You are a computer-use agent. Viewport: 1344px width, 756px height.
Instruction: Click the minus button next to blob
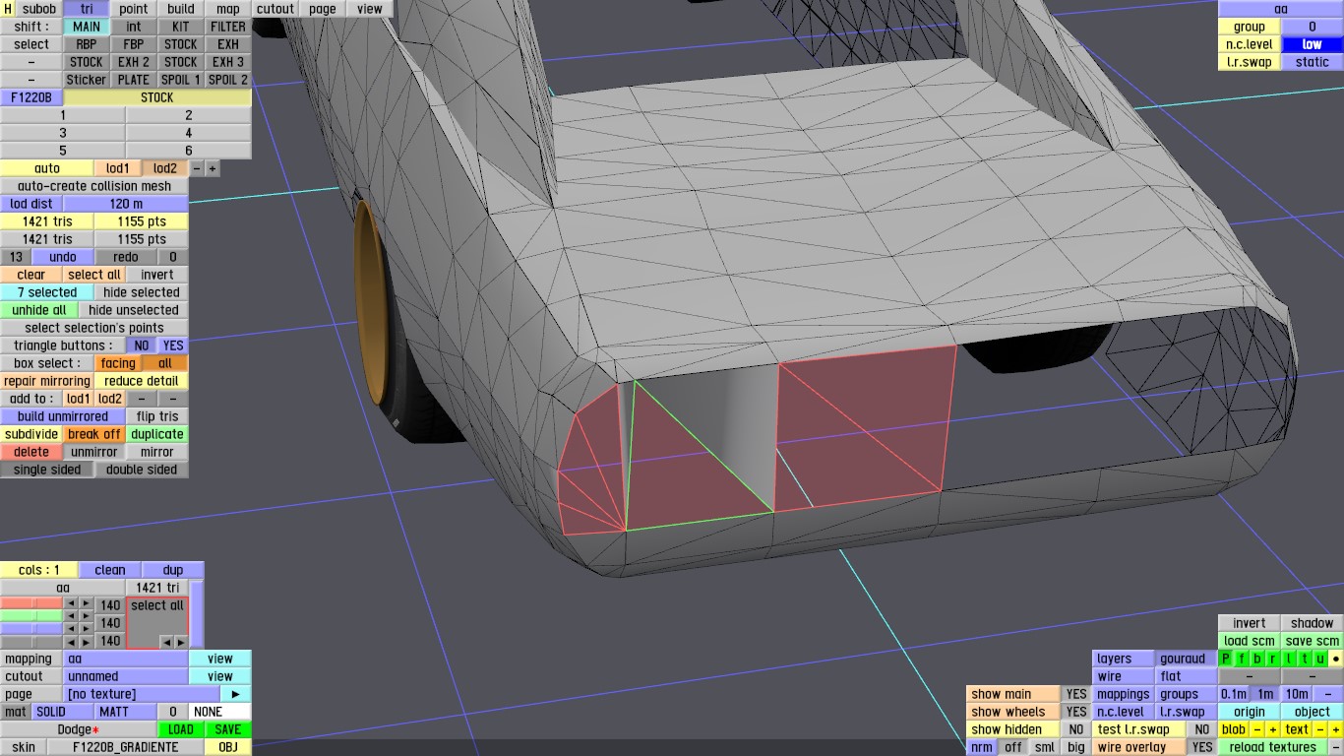tap(1257, 729)
